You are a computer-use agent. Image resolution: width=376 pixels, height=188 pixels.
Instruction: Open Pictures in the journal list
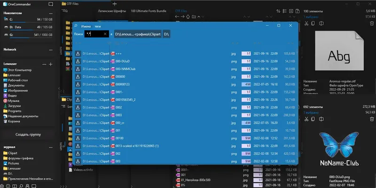(11, 163)
